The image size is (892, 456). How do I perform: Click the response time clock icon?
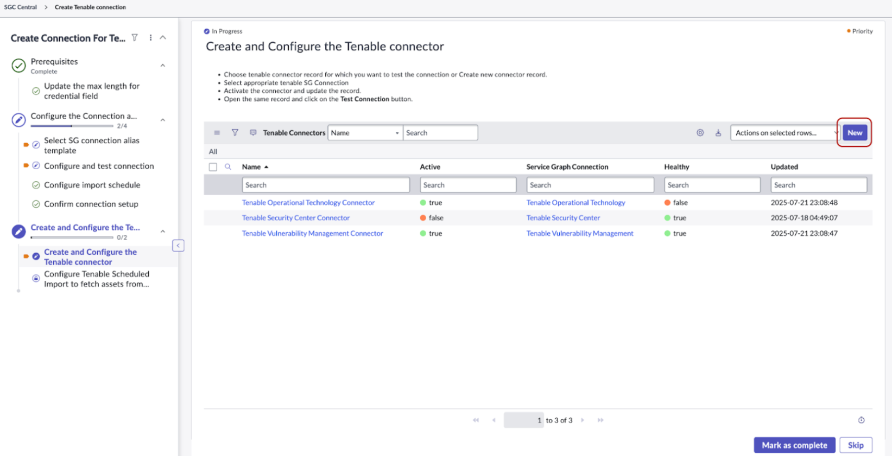(x=862, y=420)
